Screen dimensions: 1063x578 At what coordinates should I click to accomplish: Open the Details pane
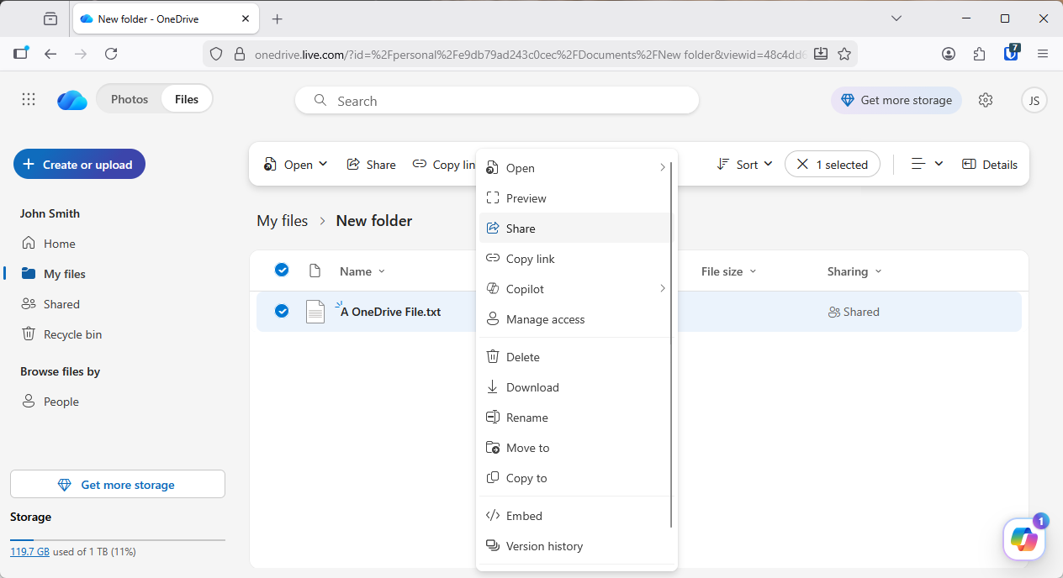[x=990, y=164]
